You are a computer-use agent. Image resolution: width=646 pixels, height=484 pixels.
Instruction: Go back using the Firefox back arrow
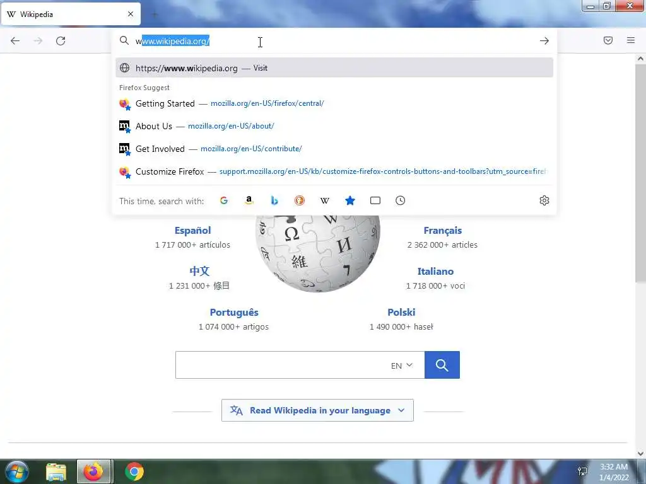click(15, 41)
